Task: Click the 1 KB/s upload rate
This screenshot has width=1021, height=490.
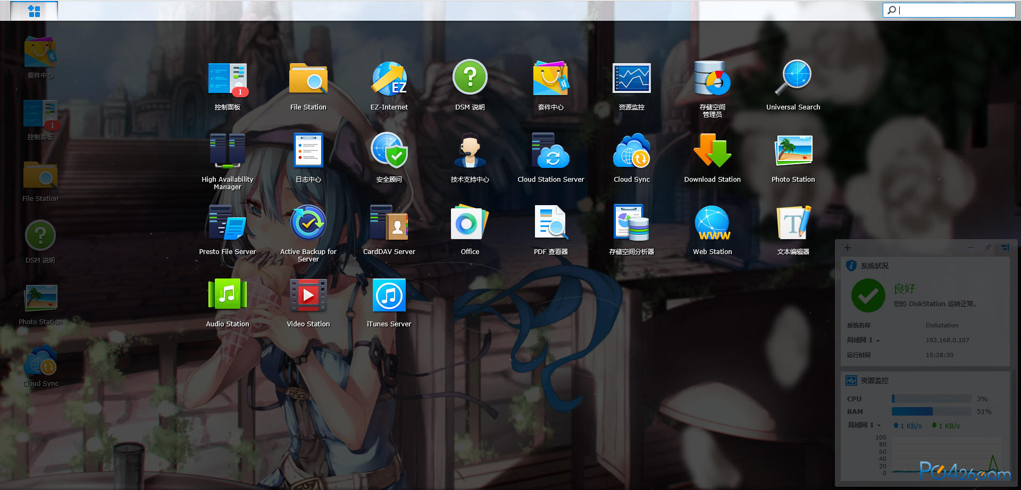Action: click(907, 426)
